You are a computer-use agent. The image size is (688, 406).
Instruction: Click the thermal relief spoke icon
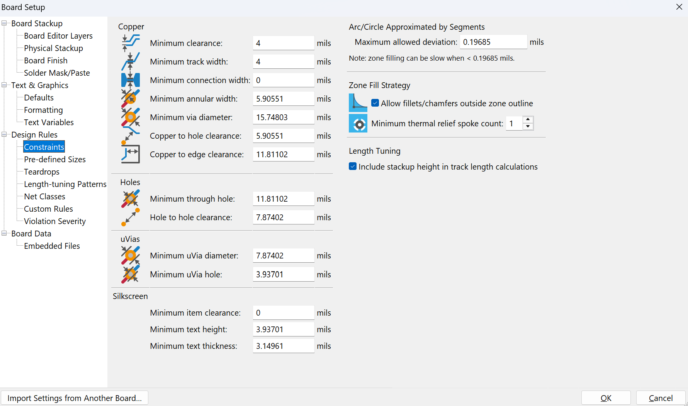358,124
